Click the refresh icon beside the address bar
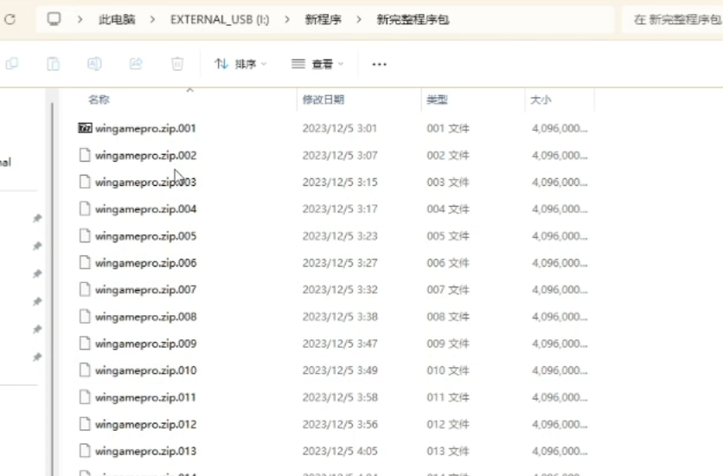Image resolution: width=723 pixels, height=476 pixels. (10, 19)
